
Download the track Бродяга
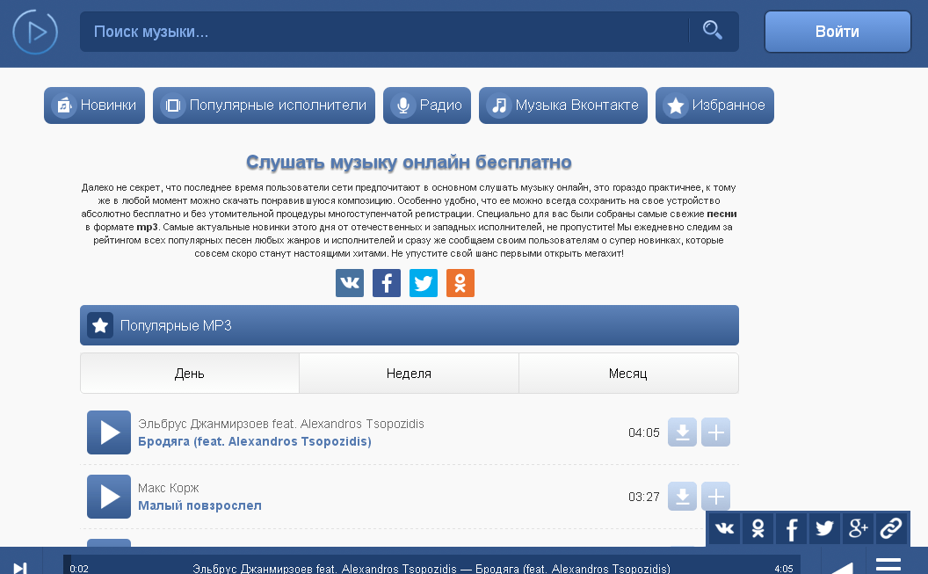[683, 432]
